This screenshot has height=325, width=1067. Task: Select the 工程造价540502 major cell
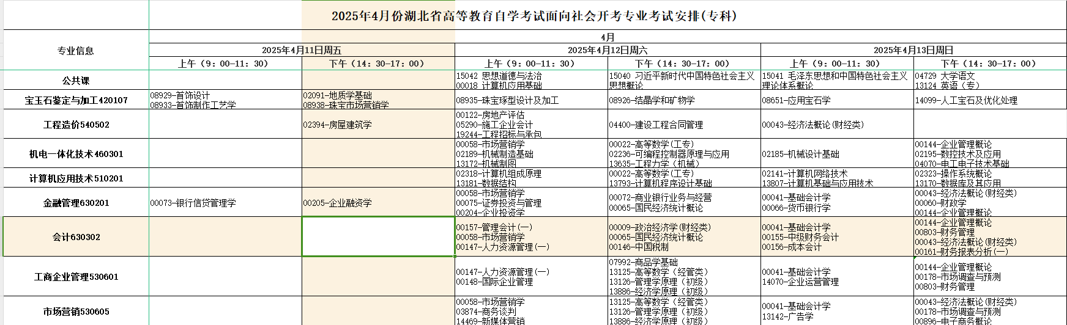(76, 125)
